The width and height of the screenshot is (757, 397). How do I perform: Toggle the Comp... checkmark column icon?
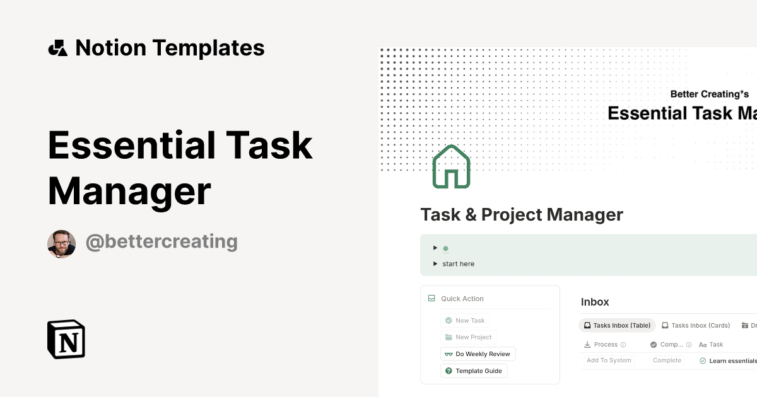654,344
